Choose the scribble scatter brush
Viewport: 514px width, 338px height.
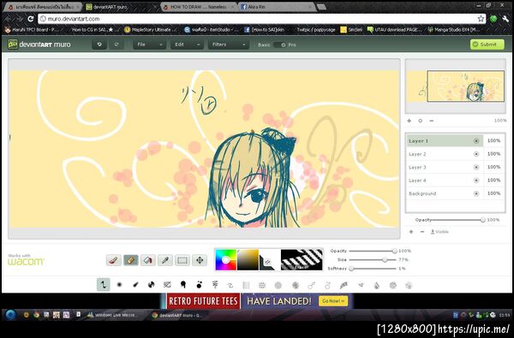[215, 285]
